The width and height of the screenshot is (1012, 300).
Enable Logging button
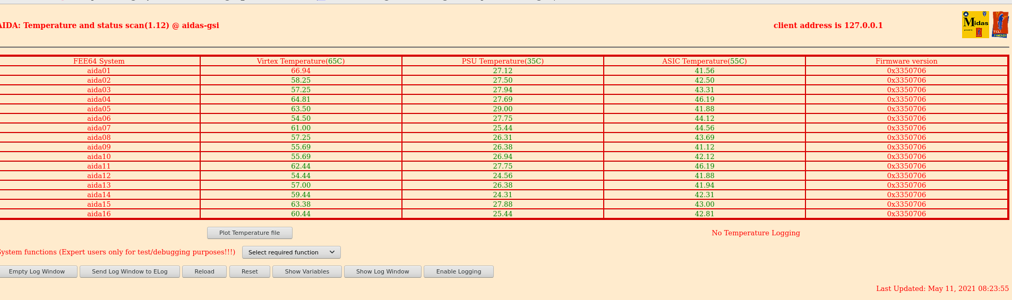pyautogui.click(x=459, y=271)
